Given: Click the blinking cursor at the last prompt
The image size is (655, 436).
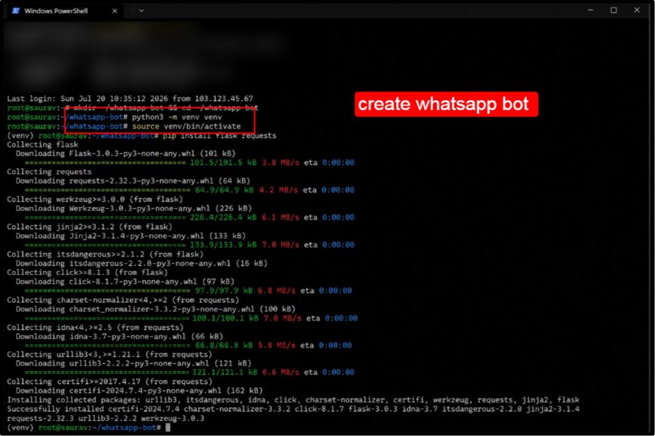Looking at the screenshot, I should 168,427.
